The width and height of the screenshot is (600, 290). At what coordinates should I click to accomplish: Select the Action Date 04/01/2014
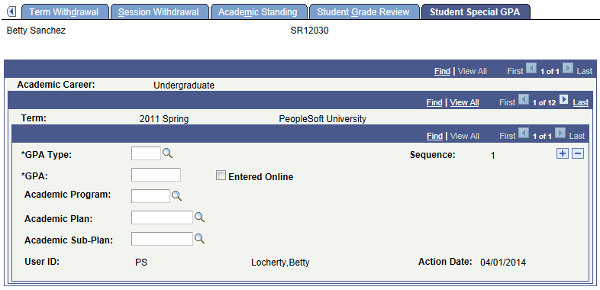pos(503,263)
